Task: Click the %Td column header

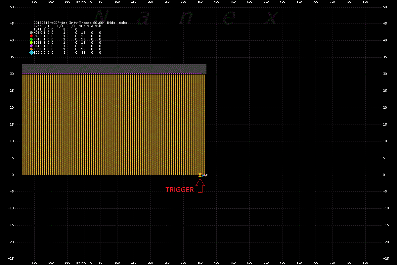Action: click(90, 26)
